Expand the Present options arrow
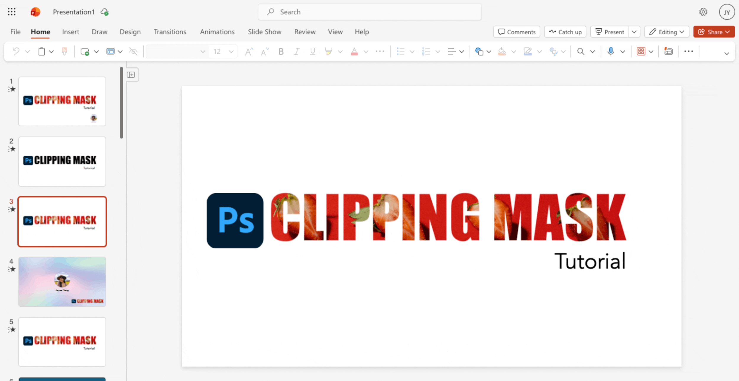This screenshot has height=381, width=739. (634, 32)
